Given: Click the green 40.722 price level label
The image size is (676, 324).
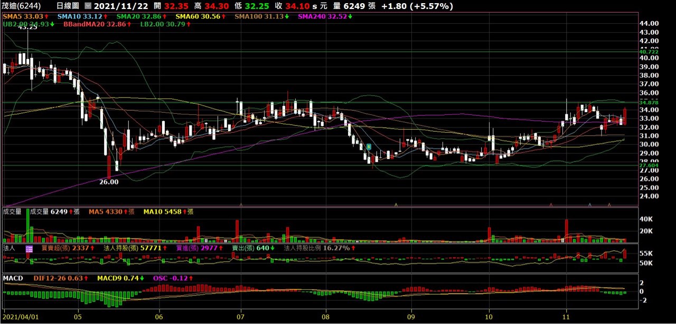Looking at the screenshot, I should click(649, 52).
